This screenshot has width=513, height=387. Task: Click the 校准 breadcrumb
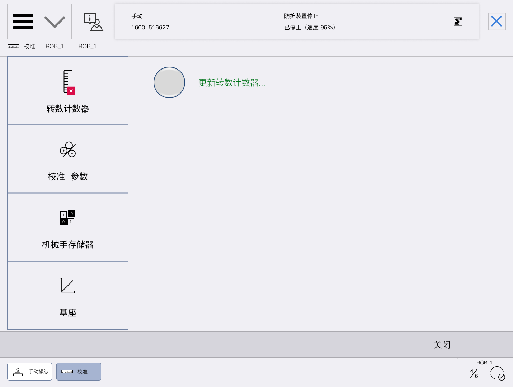click(x=29, y=46)
